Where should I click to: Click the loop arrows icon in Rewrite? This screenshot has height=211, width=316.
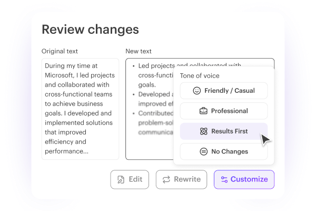tap(166, 179)
